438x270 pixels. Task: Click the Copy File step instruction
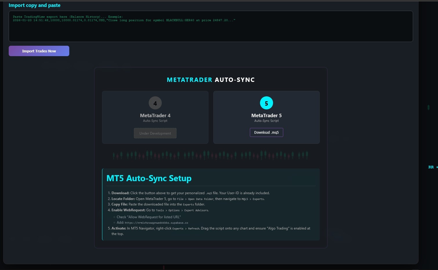coord(158,204)
